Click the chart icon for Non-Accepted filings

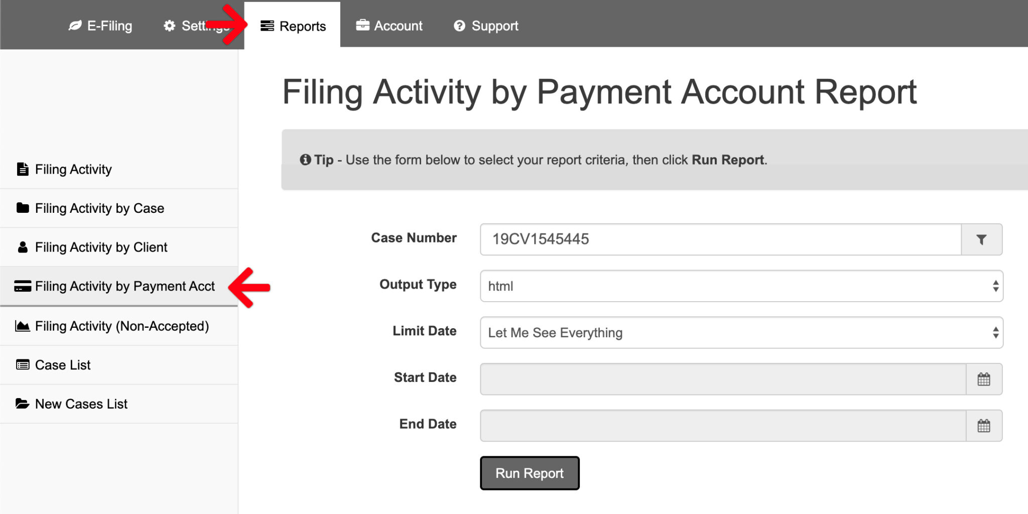click(23, 326)
